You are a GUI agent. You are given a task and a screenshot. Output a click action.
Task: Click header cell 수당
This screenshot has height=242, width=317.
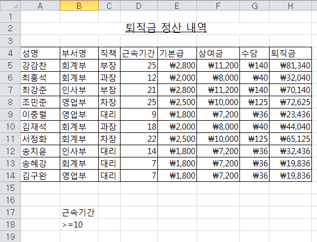(254, 53)
